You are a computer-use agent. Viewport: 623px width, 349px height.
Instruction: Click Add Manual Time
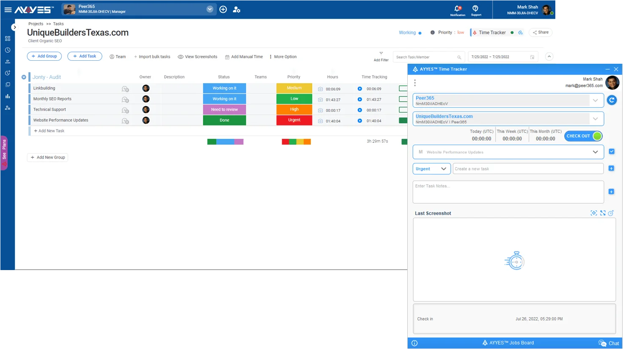(244, 57)
